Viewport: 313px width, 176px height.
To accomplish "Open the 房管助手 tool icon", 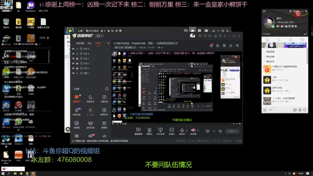I will [x=90, y=99].
